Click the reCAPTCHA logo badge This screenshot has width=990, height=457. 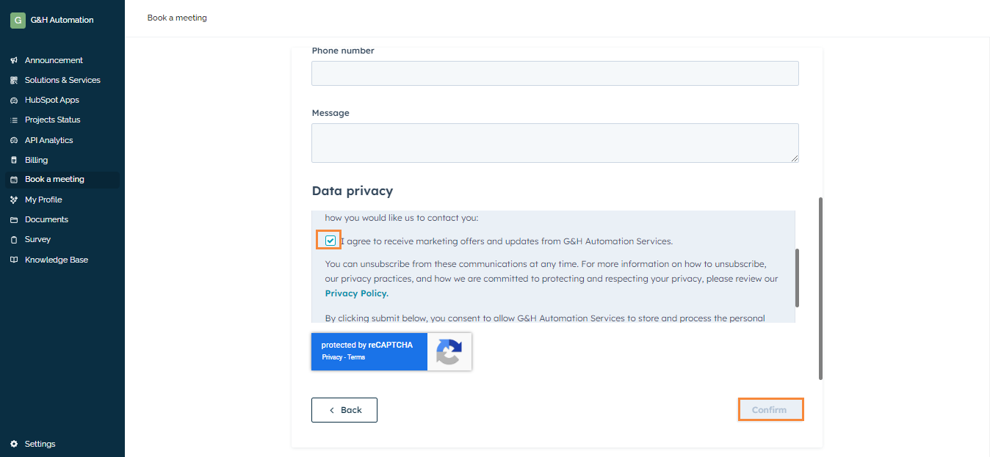pyautogui.click(x=449, y=351)
